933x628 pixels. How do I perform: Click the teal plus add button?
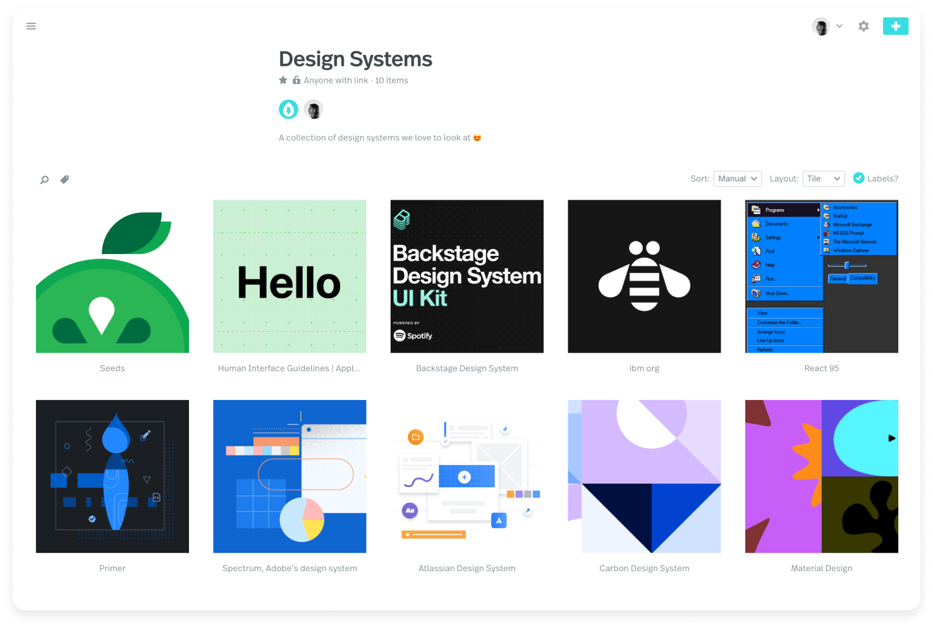tap(895, 26)
